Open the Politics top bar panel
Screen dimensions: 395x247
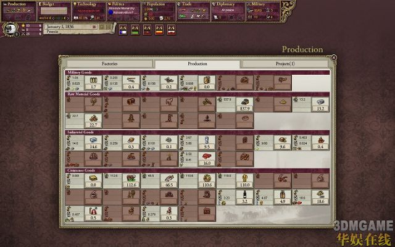point(123,11)
